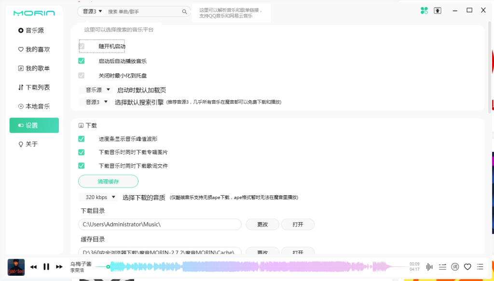
Task: Uncheck 下载音乐时同时下载歌词文件
Action: pos(82,165)
